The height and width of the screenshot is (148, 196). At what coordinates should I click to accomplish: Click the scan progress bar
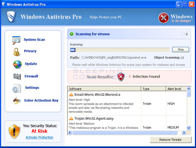click(x=120, y=50)
